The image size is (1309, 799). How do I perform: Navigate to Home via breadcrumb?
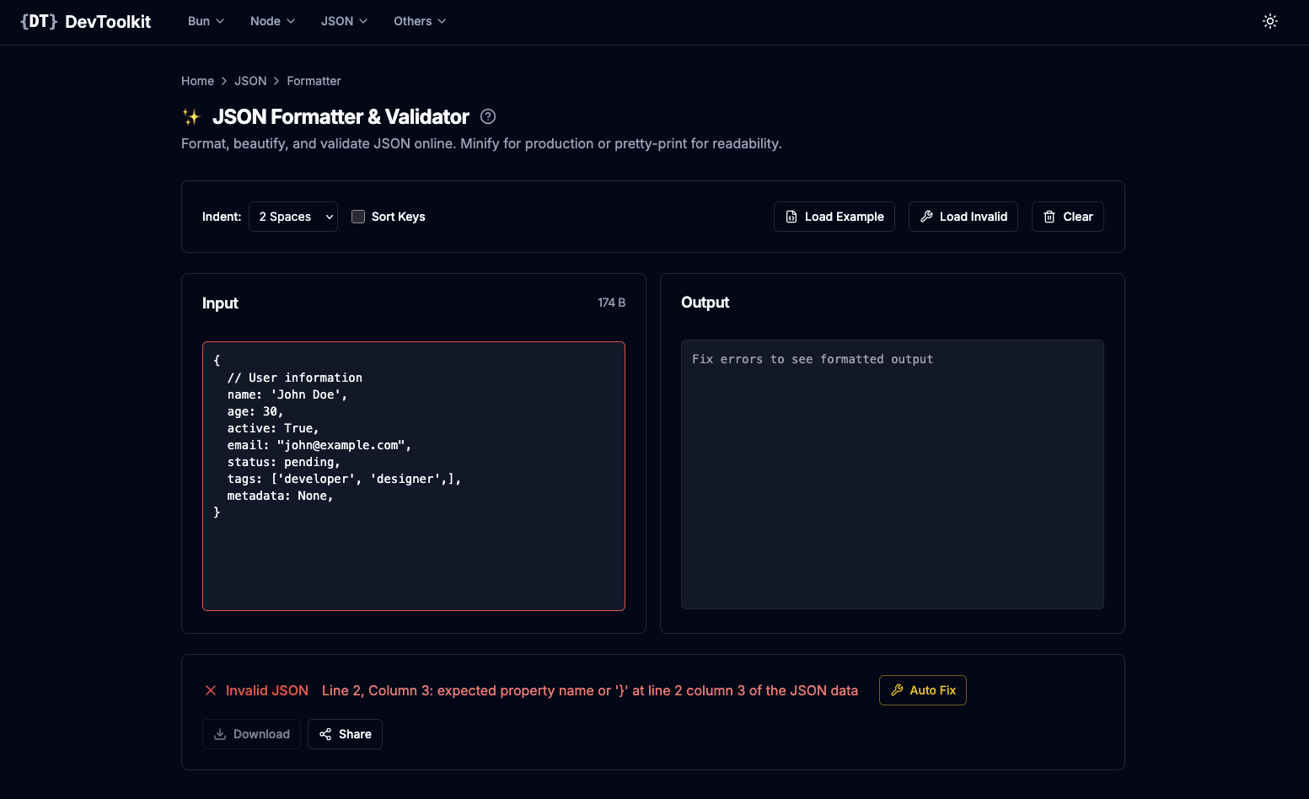pyautogui.click(x=197, y=80)
